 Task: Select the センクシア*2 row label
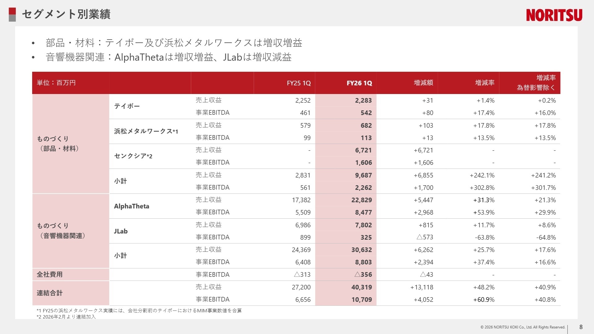pos(133,156)
